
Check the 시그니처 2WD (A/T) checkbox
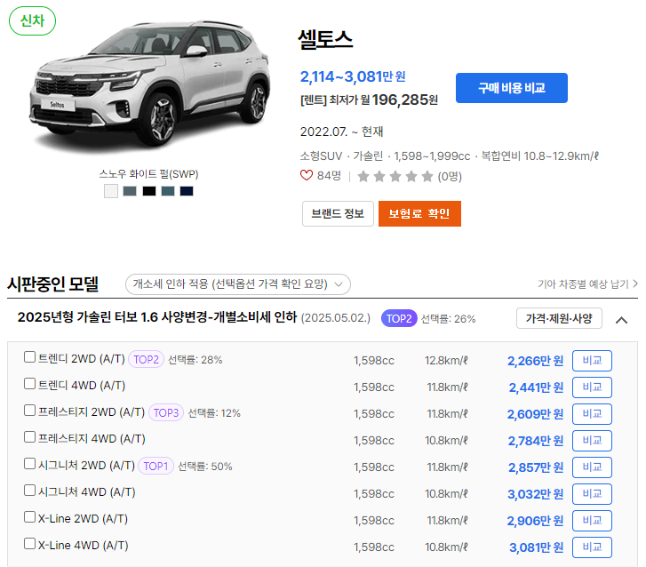click(29, 464)
